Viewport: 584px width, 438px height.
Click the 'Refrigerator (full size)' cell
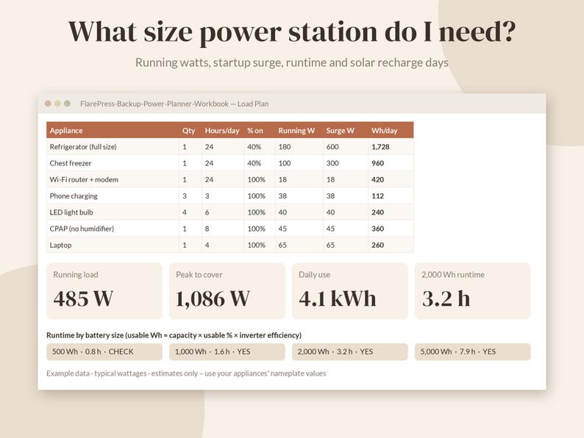[113, 147]
